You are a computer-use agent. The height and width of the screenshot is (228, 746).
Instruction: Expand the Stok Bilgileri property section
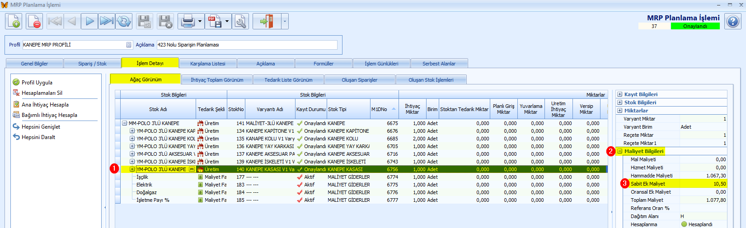point(619,102)
